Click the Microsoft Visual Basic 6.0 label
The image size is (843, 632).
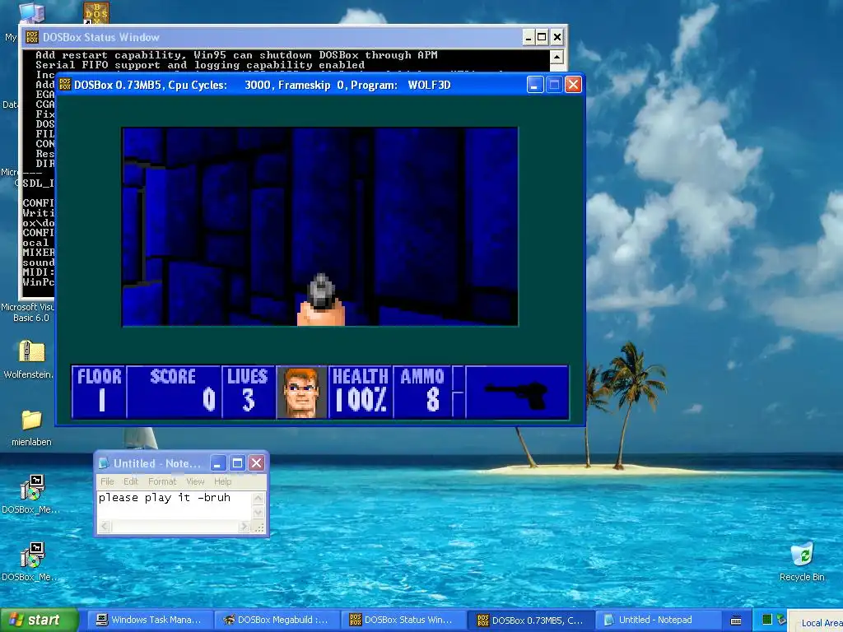tap(28, 312)
